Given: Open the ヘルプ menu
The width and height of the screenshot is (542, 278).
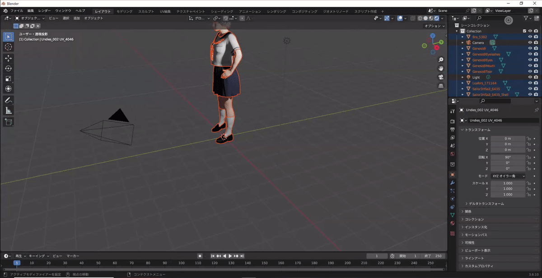Looking at the screenshot, I should [x=80, y=10].
